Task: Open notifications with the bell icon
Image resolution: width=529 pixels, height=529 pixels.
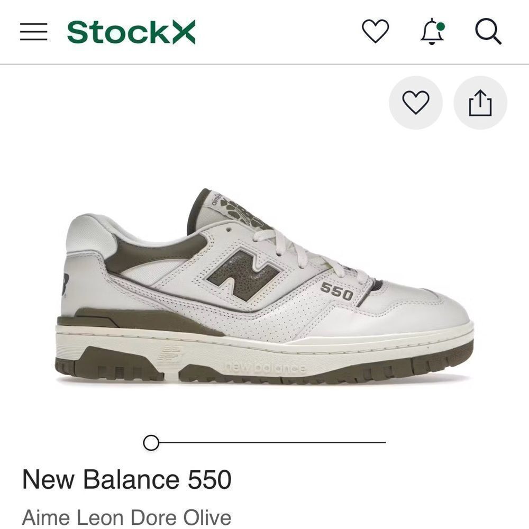Action: 433,33
